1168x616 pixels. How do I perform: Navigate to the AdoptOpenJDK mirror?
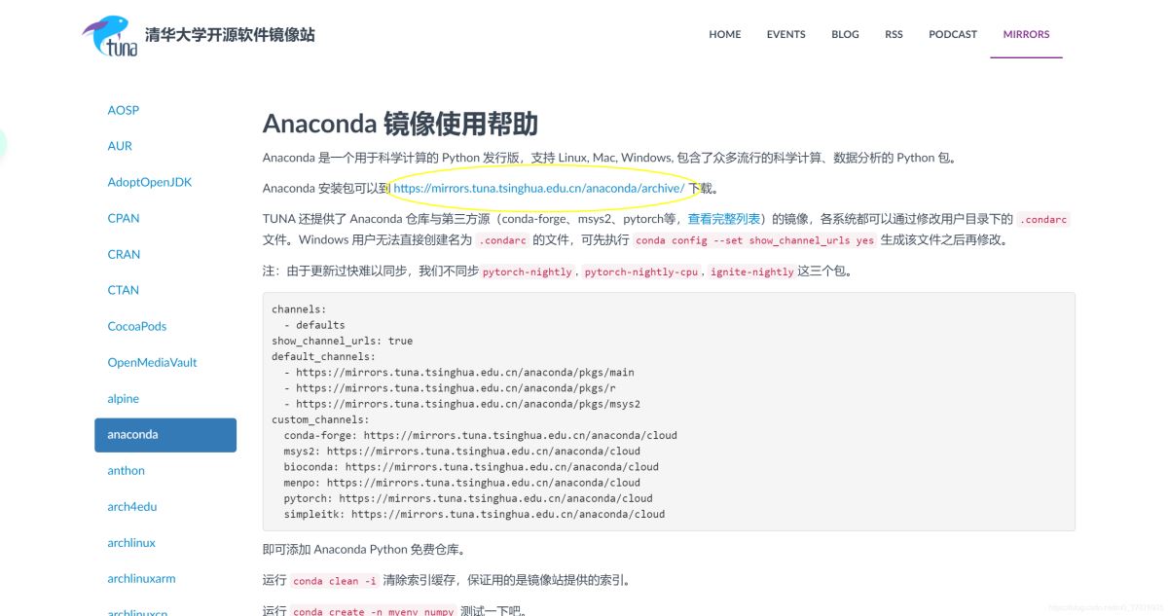point(149,182)
